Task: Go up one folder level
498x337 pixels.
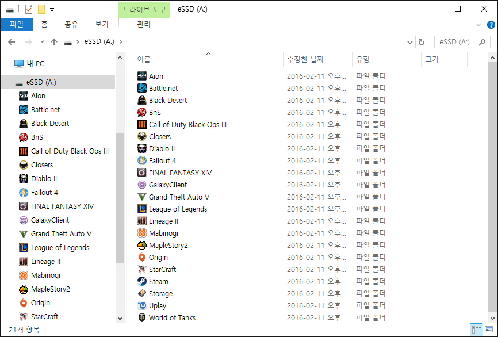Action: pos(54,42)
